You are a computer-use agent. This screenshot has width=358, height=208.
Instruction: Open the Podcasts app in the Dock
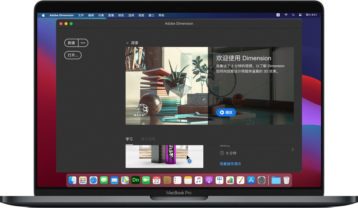[209, 180]
